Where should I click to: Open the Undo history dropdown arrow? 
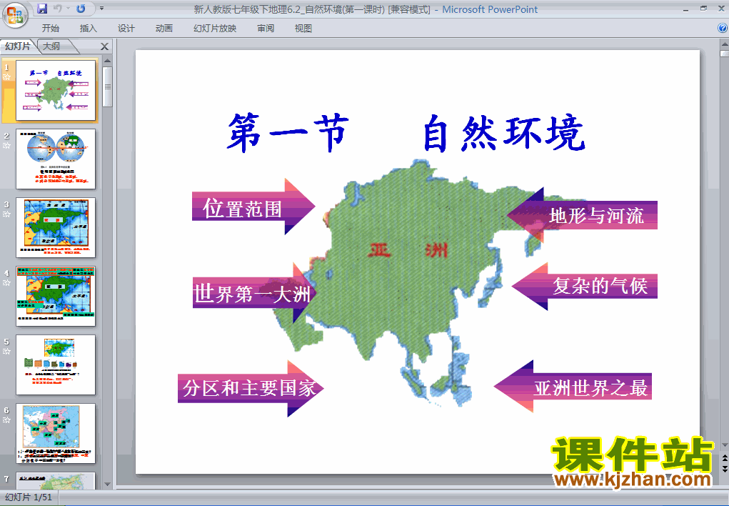click(x=68, y=9)
